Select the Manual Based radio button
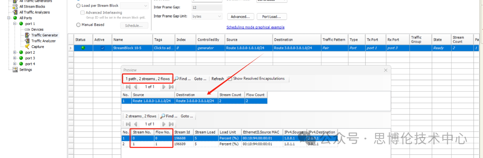The width and height of the screenshot is (483, 158). (x=78, y=25)
